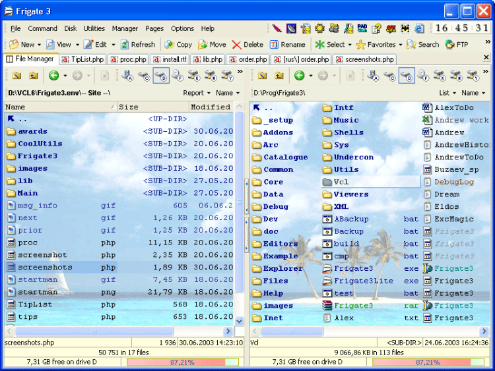Click Search in the main toolbar

422,45
